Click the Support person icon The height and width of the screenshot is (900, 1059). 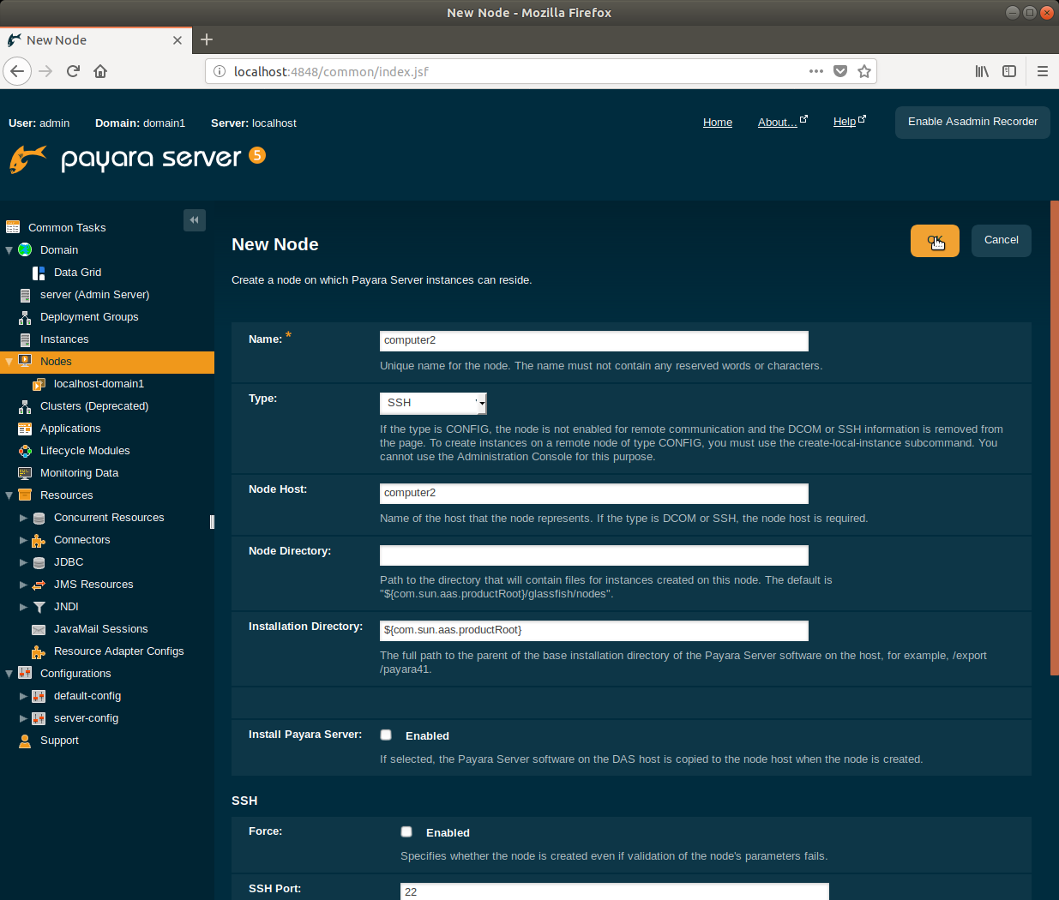(x=25, y=741)
